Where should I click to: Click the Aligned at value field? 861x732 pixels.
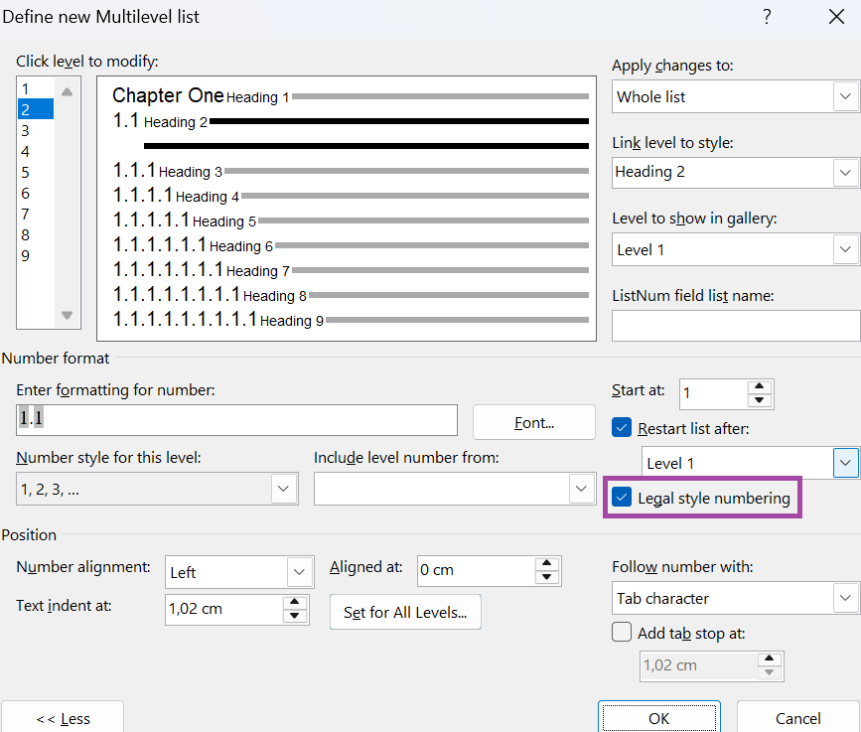(x=476, y=570)
